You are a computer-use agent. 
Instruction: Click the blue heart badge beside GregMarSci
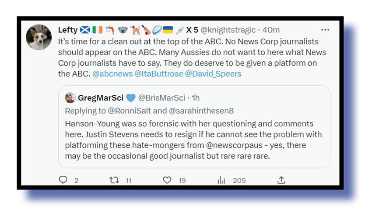coord(130,98)
